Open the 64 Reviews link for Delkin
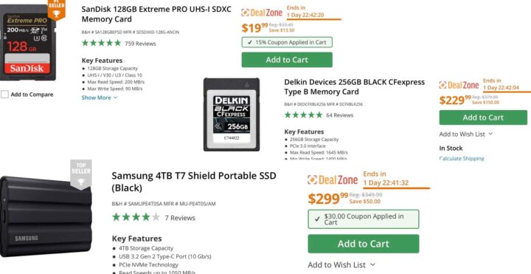This screenshot has height=274, width=531. pos(340,115)
